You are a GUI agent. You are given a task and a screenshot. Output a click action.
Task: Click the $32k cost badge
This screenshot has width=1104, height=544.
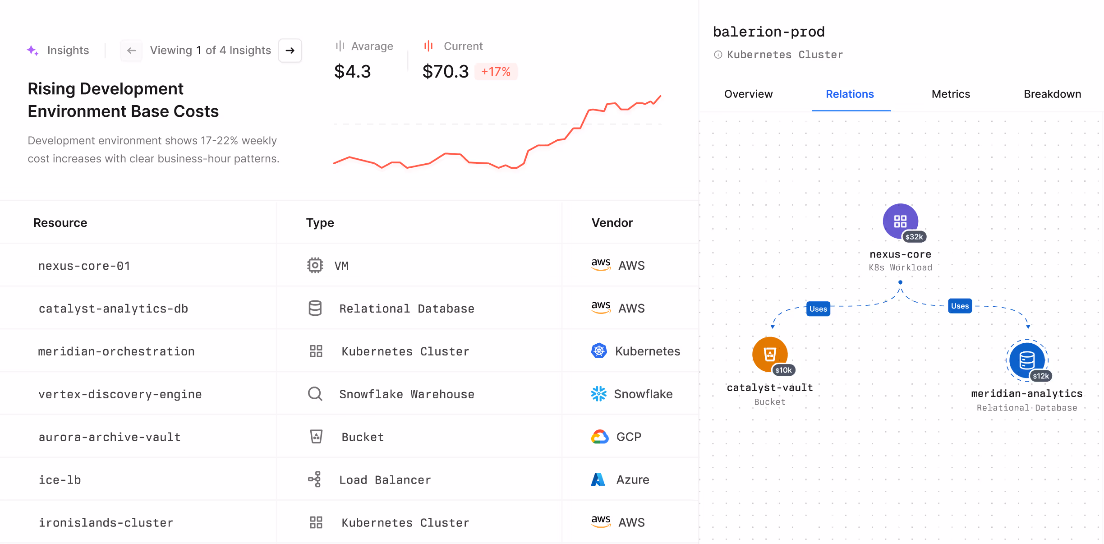(914, 237)
